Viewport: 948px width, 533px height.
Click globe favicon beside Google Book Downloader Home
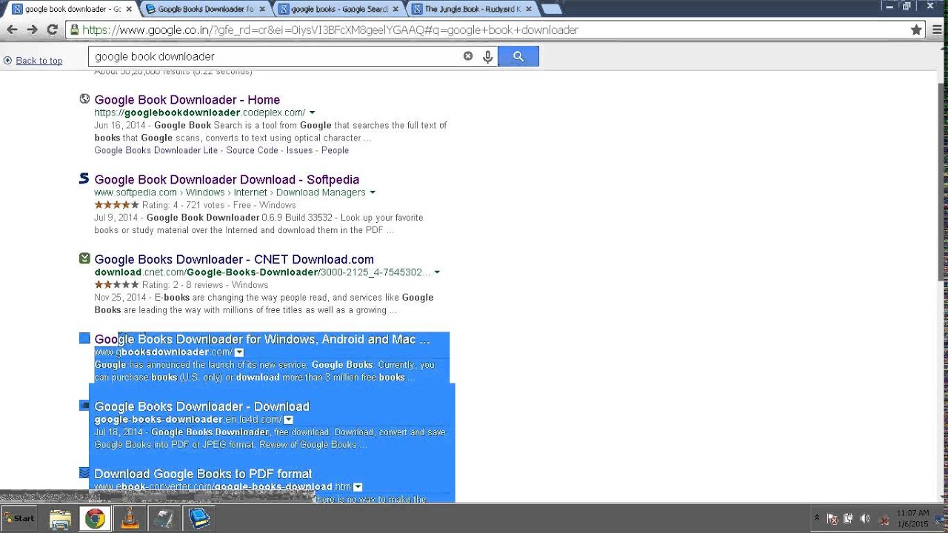pos(84,98)
